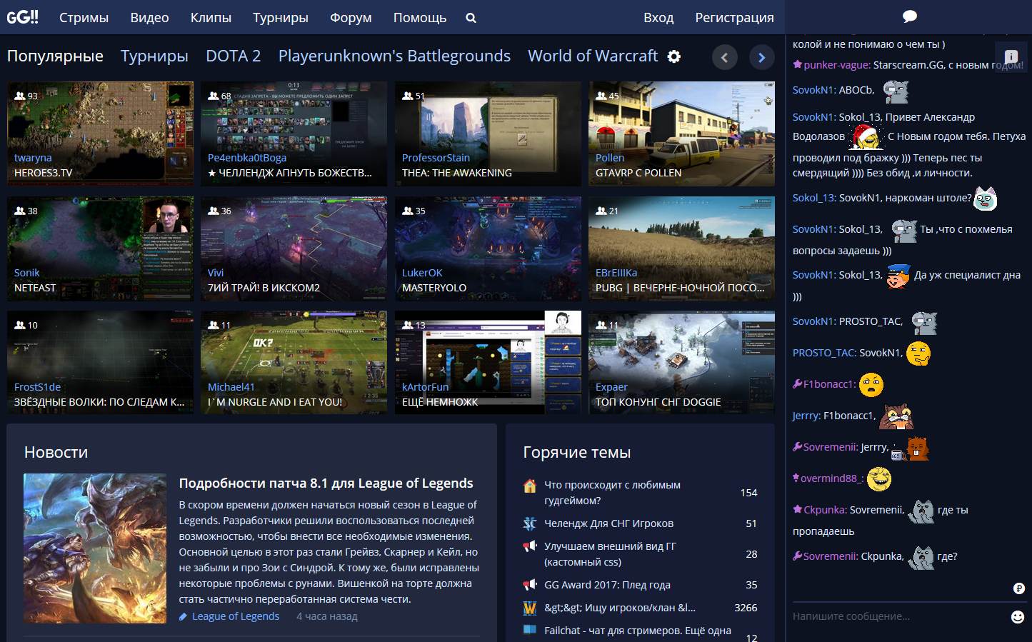
Task: Click the info icon in the chat panel
Action: click(x=1011, y=56)
